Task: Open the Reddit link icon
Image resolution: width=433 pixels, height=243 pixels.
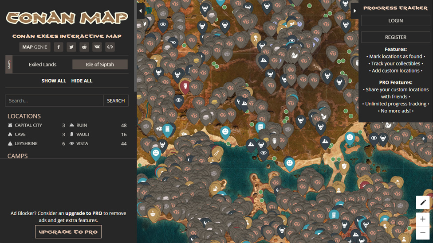Action: 84,47
